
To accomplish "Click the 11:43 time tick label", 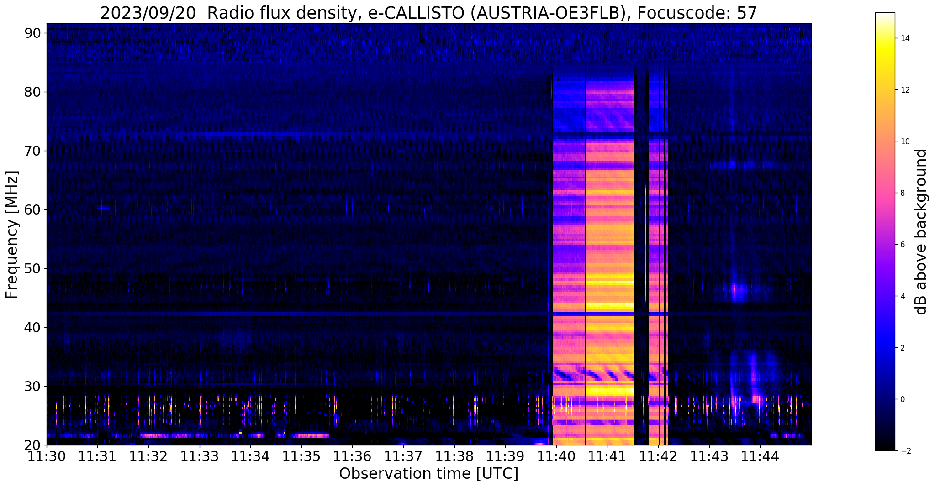I will (709, 456).
